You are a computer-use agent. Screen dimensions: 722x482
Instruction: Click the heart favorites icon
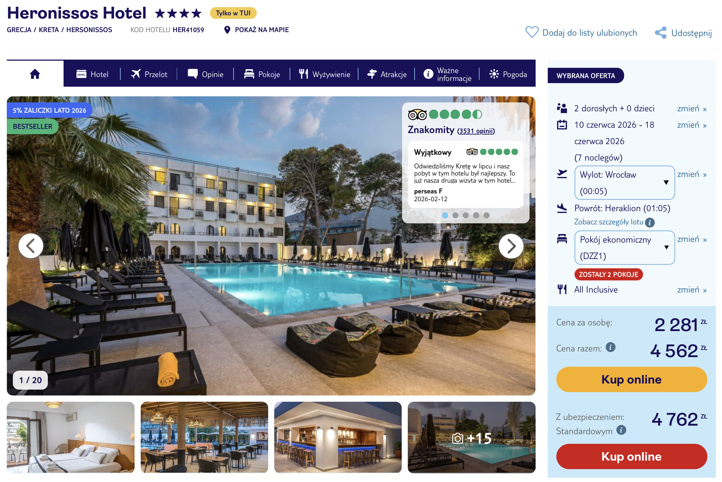pos(532,32)
